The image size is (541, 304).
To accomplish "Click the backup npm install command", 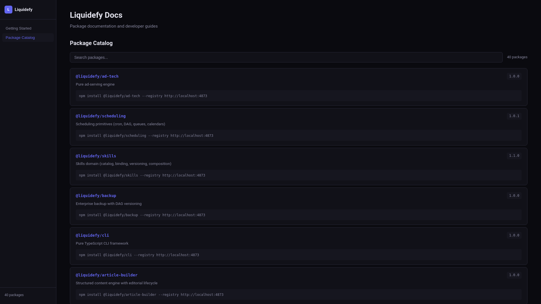I will click(142, 215).
